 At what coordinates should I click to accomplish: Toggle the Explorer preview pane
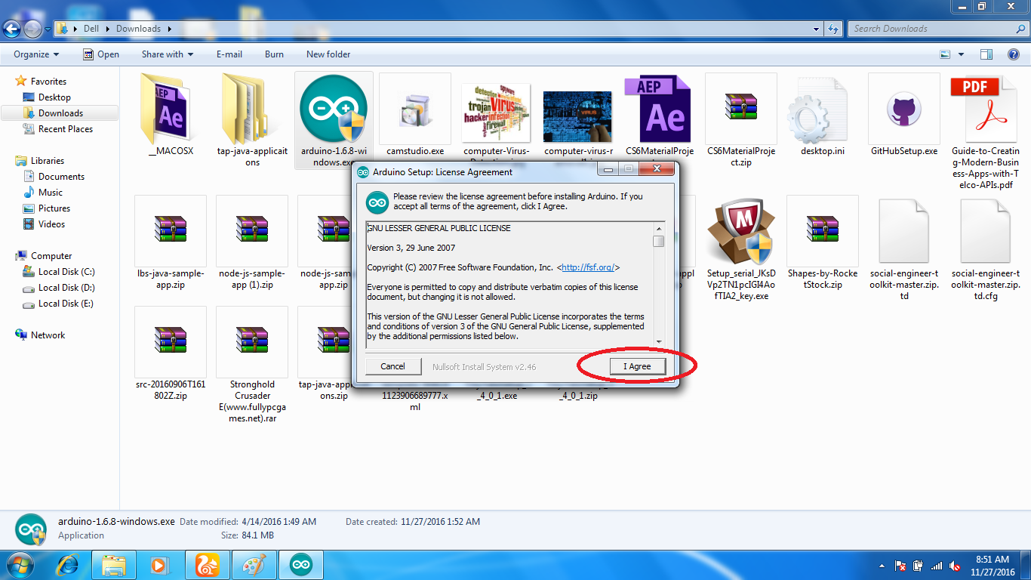985,54
